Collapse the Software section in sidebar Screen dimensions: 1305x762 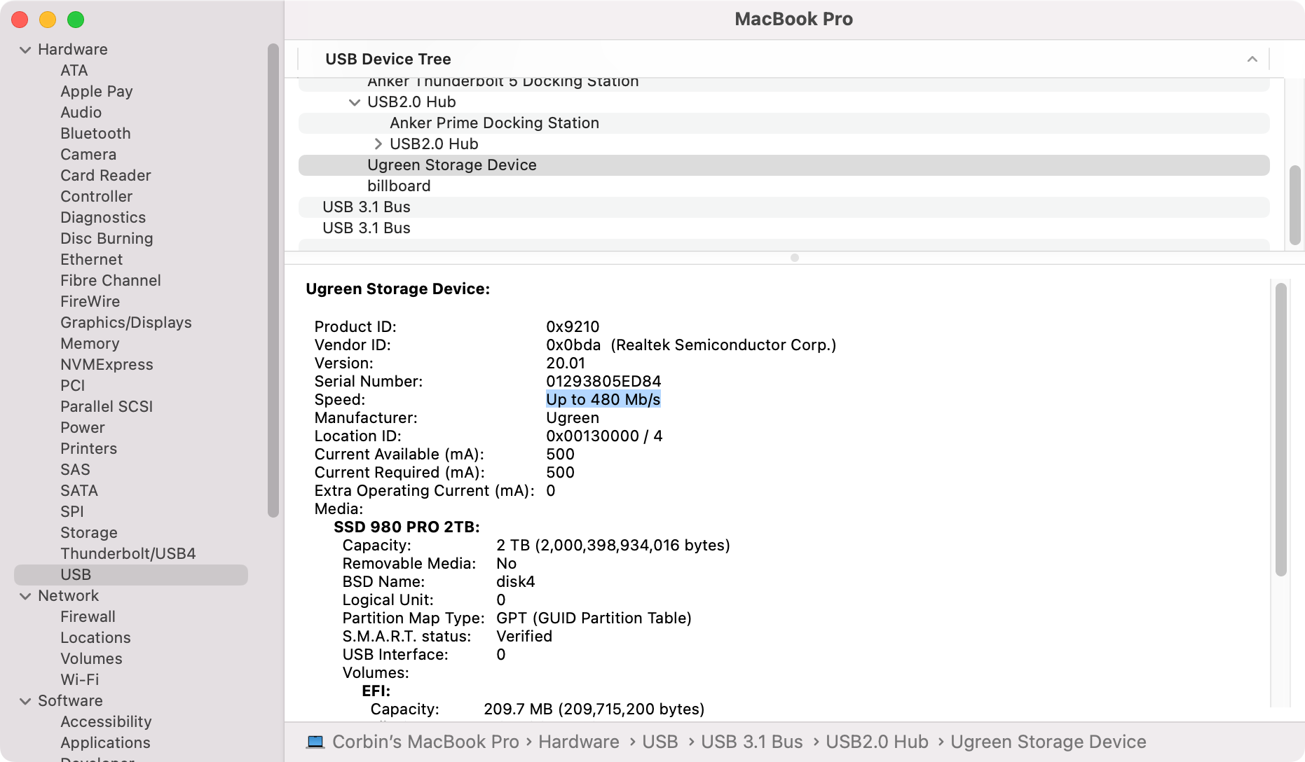click(25, 701)
